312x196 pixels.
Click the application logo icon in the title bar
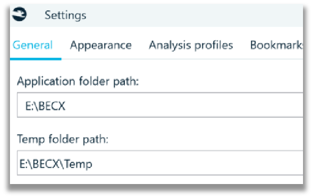click(19, 14)
